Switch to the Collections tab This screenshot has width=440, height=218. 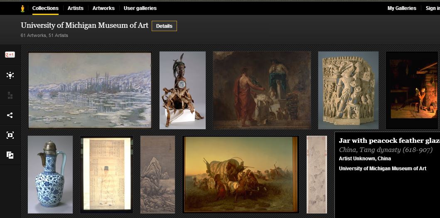click(x=45, y=8)
